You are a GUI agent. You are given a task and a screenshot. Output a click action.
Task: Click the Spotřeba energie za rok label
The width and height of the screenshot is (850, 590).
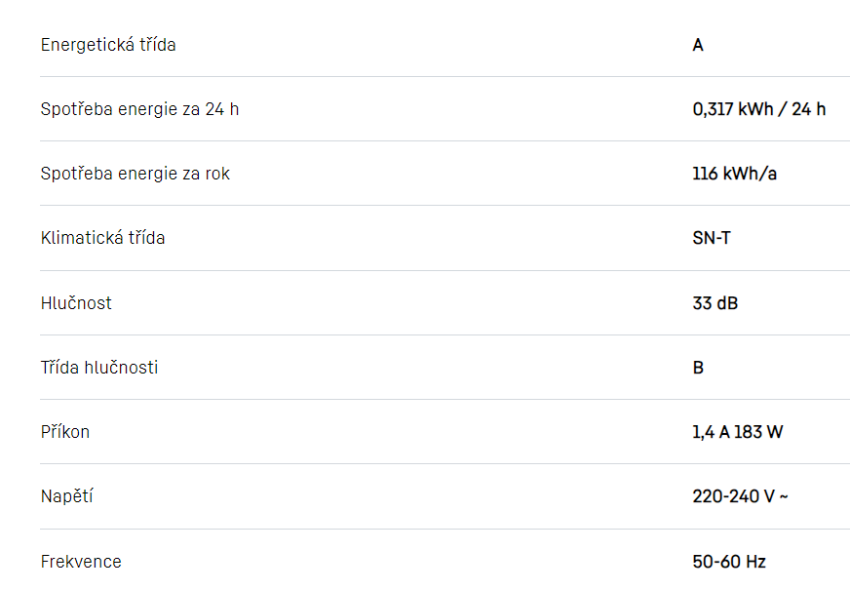(x=135, y=174)
